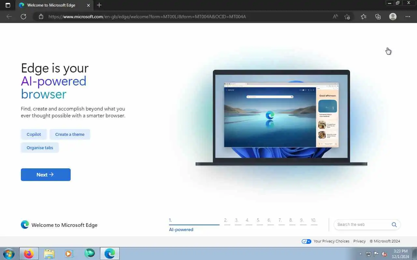
Task: Open Read aloud icon in address bar
Action: tap(335, 17)
